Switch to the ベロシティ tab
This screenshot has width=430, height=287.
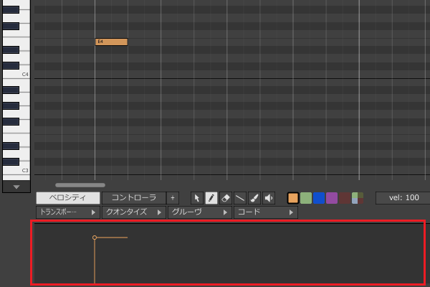click(68, 198)
